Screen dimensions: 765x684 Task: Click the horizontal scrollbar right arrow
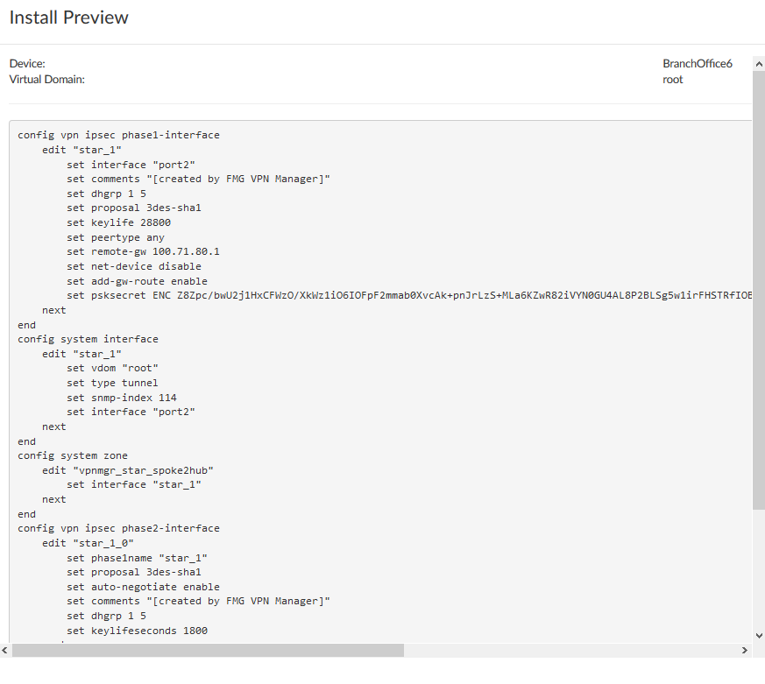coord(746,651)
